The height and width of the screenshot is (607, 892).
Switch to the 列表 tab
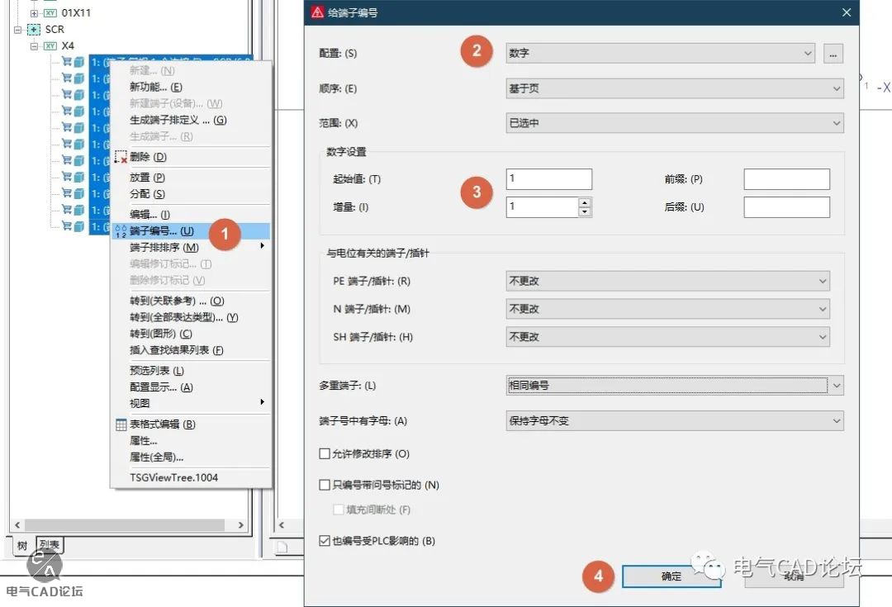[50, 545]
